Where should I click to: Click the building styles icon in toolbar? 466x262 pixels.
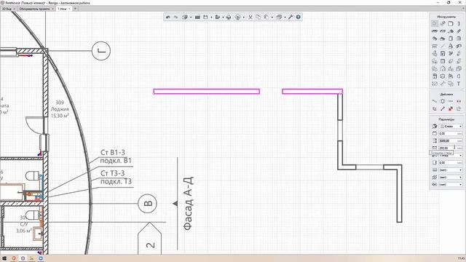click(x=279, y=17)
